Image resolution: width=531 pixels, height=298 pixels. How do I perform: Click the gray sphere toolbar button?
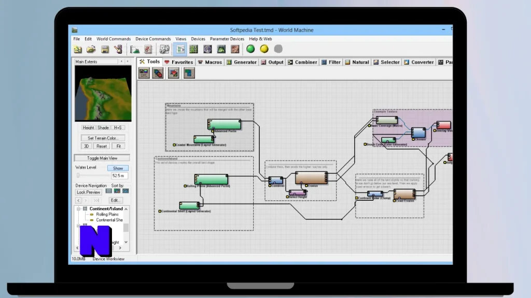[x=278, y=49]
